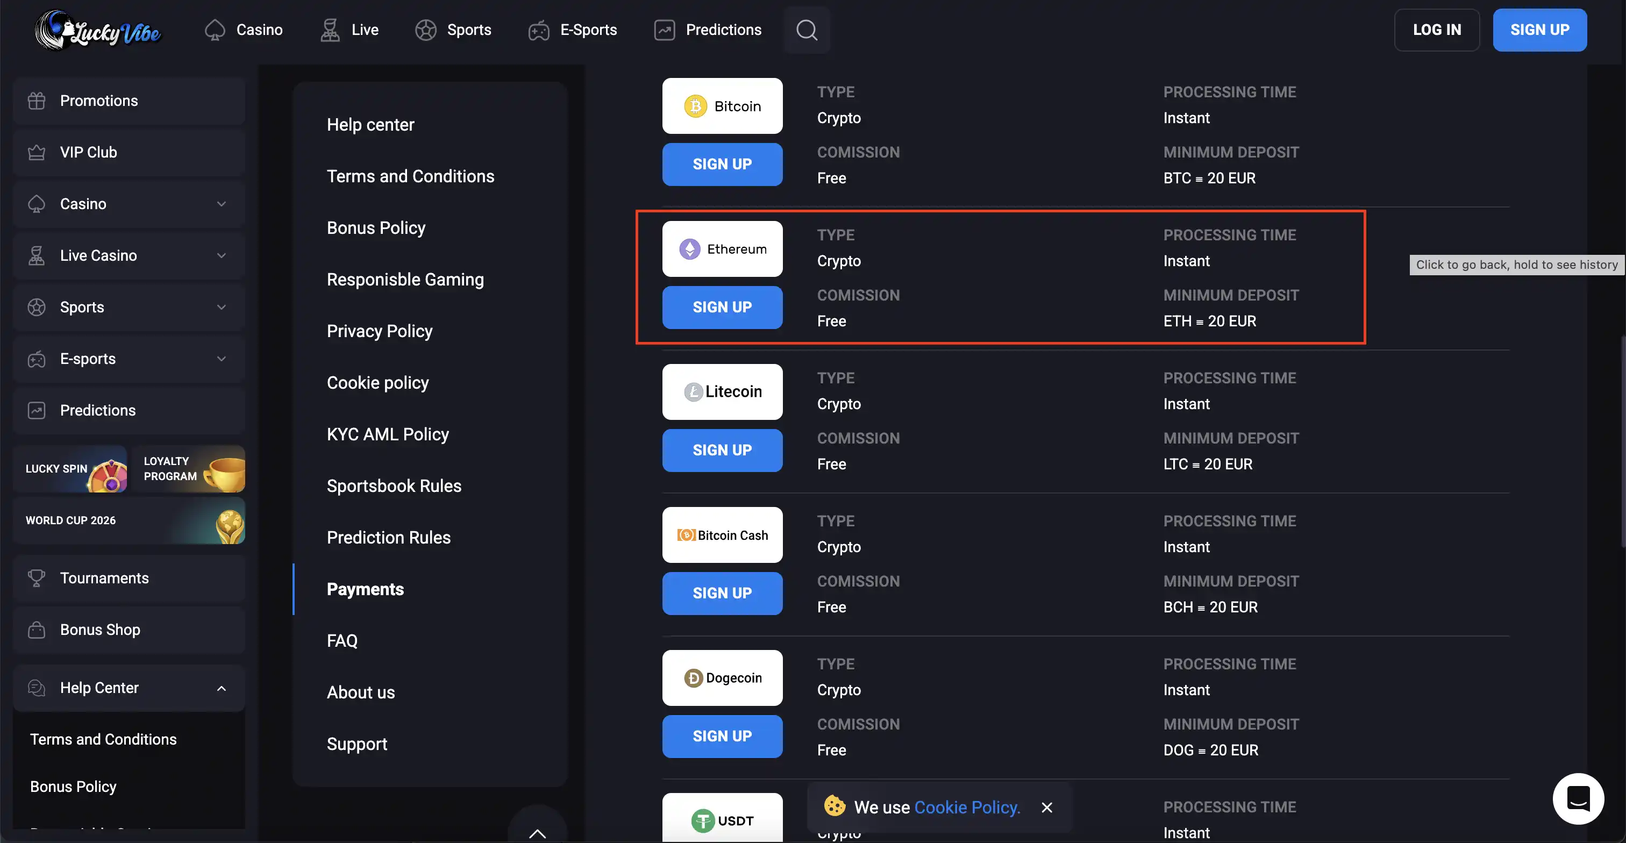
Task: Click the E-sports gamepad icon in sidebar
Action: [x=37, y=359]
